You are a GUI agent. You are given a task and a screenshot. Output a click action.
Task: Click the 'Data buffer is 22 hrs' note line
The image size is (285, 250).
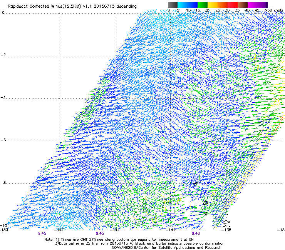(x=139, y=243)
